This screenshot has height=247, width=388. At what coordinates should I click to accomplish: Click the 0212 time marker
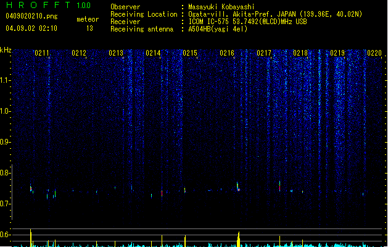(79, 53)
